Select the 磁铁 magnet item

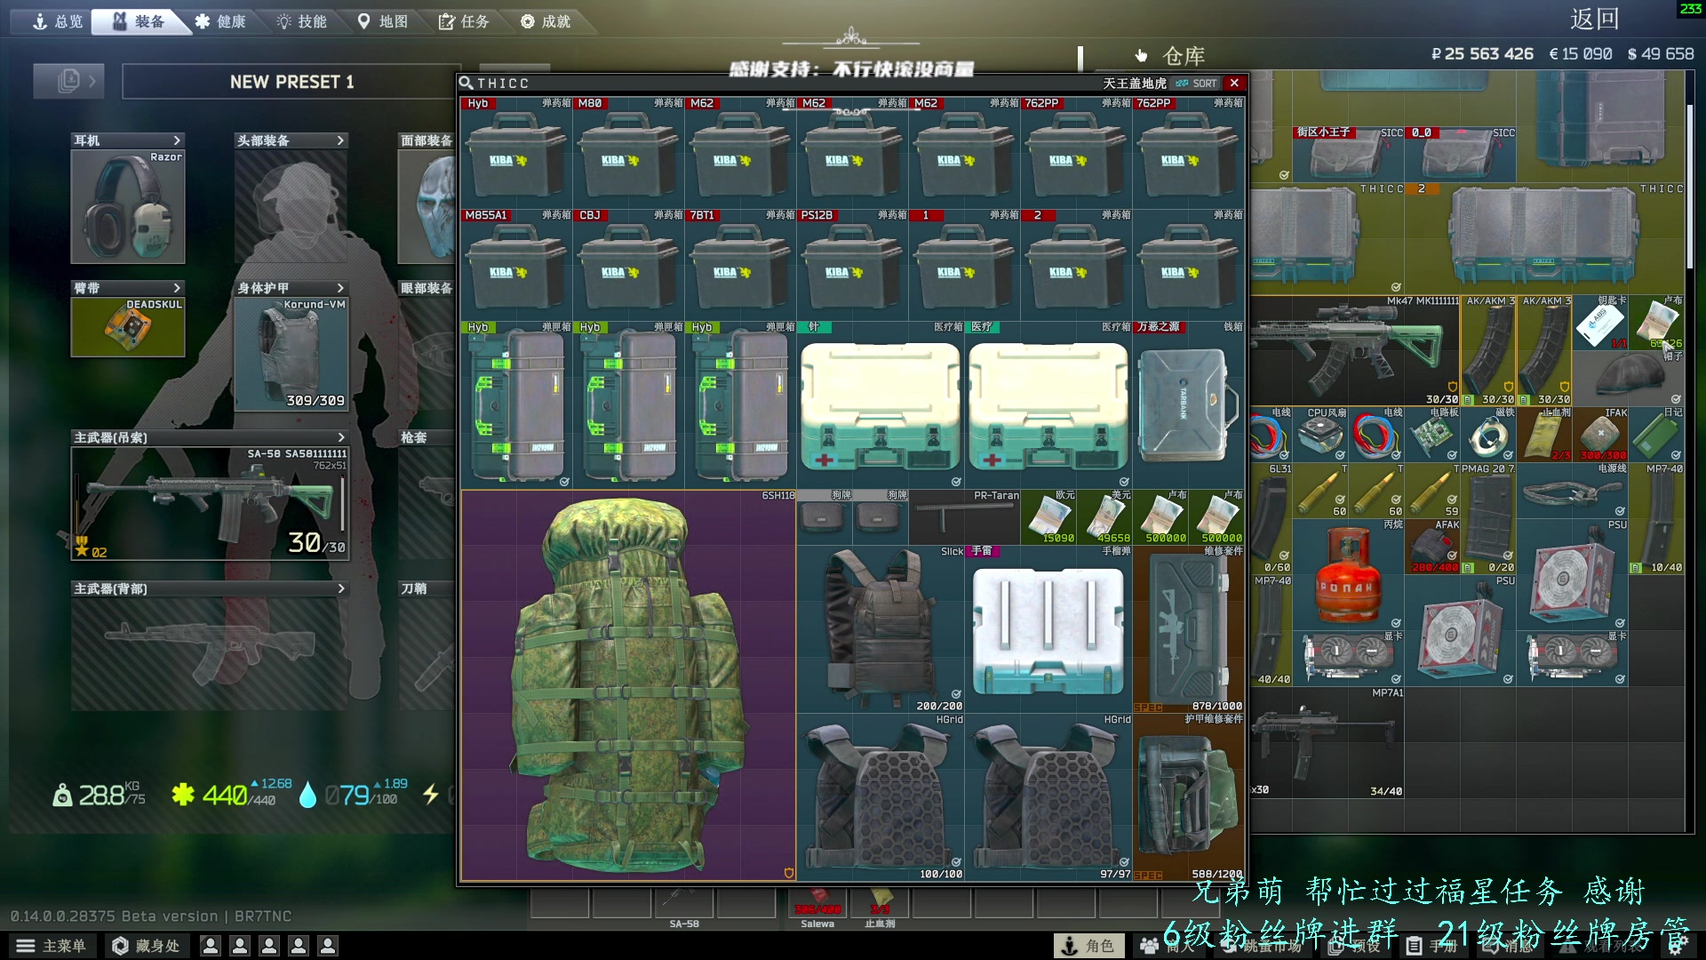pyautogui.click(x=1489, y=434)
